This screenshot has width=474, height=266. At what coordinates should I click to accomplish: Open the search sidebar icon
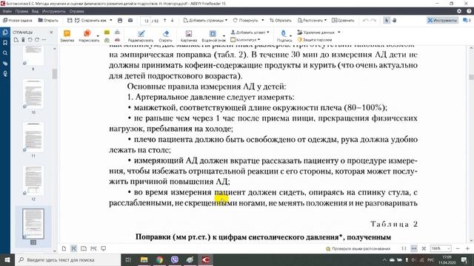click(x=5, y=53)
